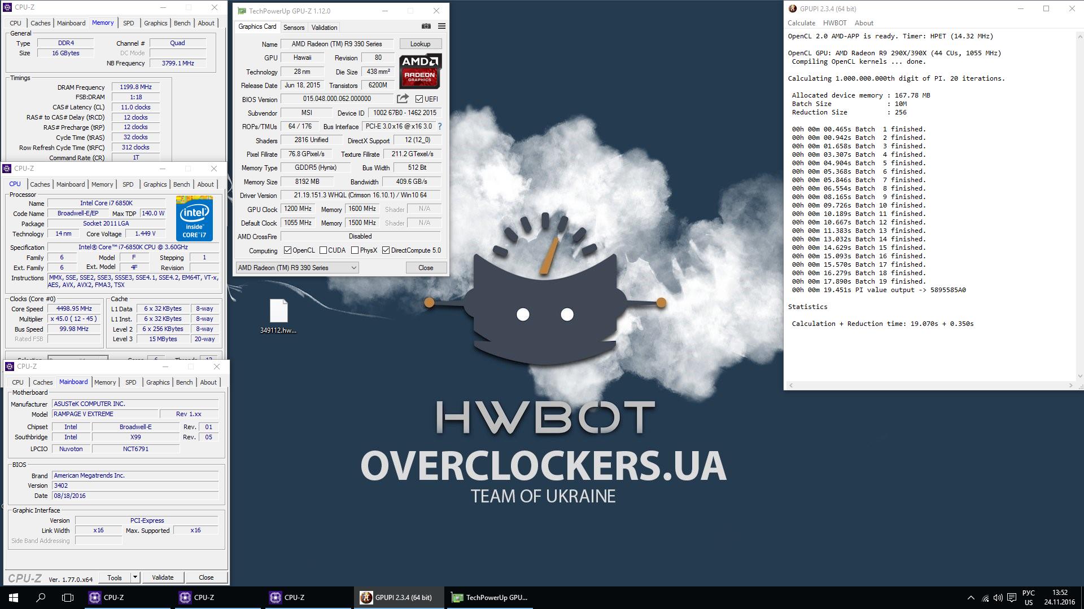Open Caches tab in middle CPU-Z window
The width and height of the screenshot is (1084, 609).
click(x=40, y=184)
